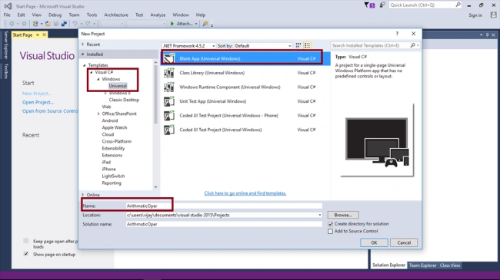Click the Navigate Backward toolbar icon
The image size is (500, 280).
tap(12, 24)
